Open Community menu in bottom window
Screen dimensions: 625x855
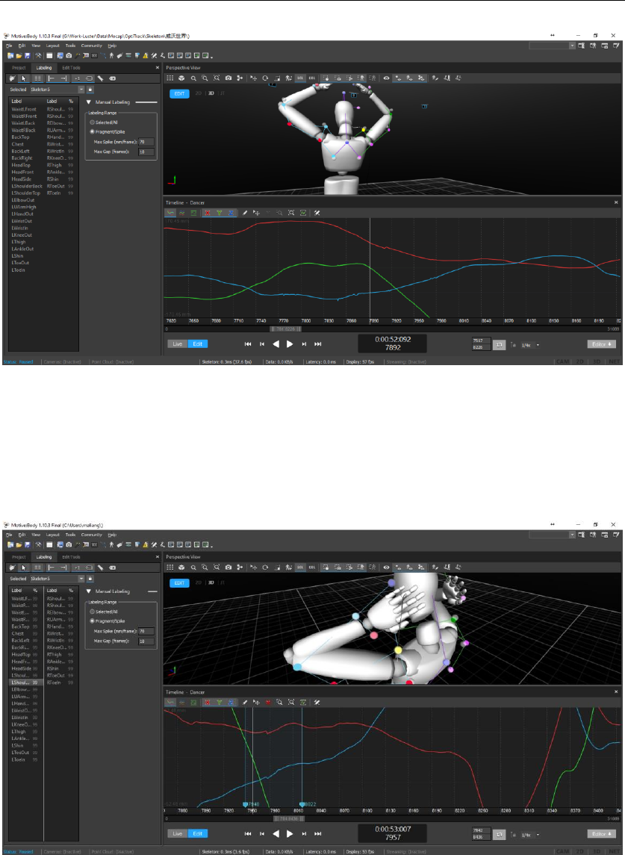(92, 535)
